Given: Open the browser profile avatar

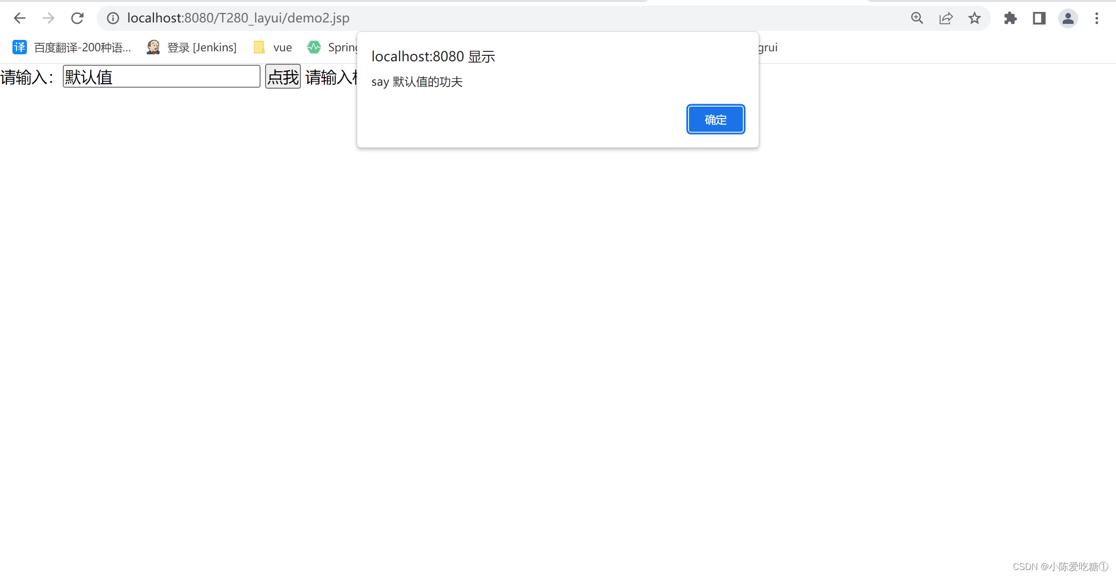Looking at the screenshot, I should coord(1068,18).
